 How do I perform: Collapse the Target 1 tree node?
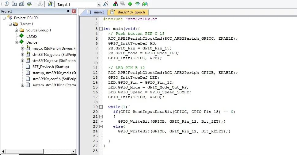[10, 24]
